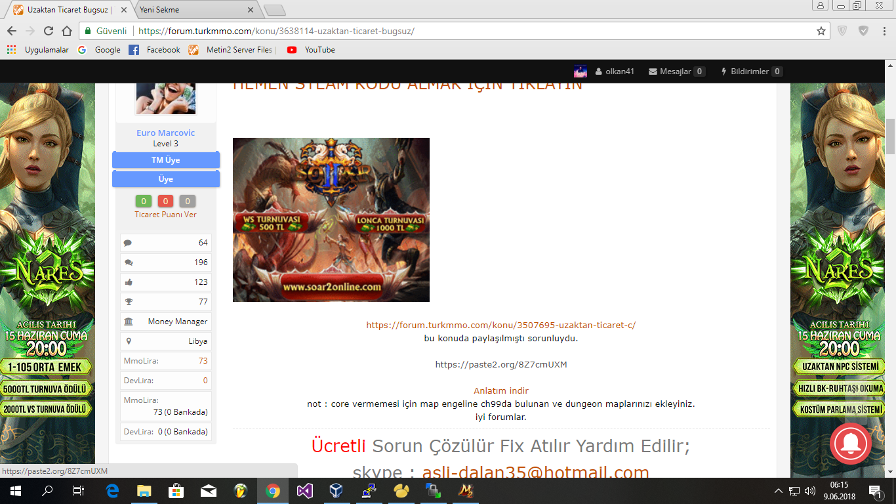This screenshot has width=896, height=504.
Task: Click Euro Marcovic's avatar picture
Action: [x=166, y=98]
